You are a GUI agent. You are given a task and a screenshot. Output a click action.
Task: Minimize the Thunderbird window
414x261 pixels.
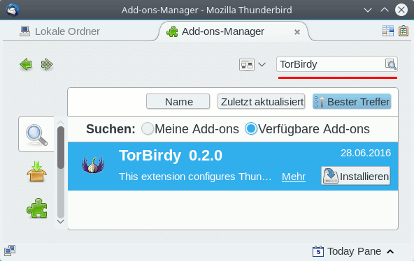tap(368, 10)
